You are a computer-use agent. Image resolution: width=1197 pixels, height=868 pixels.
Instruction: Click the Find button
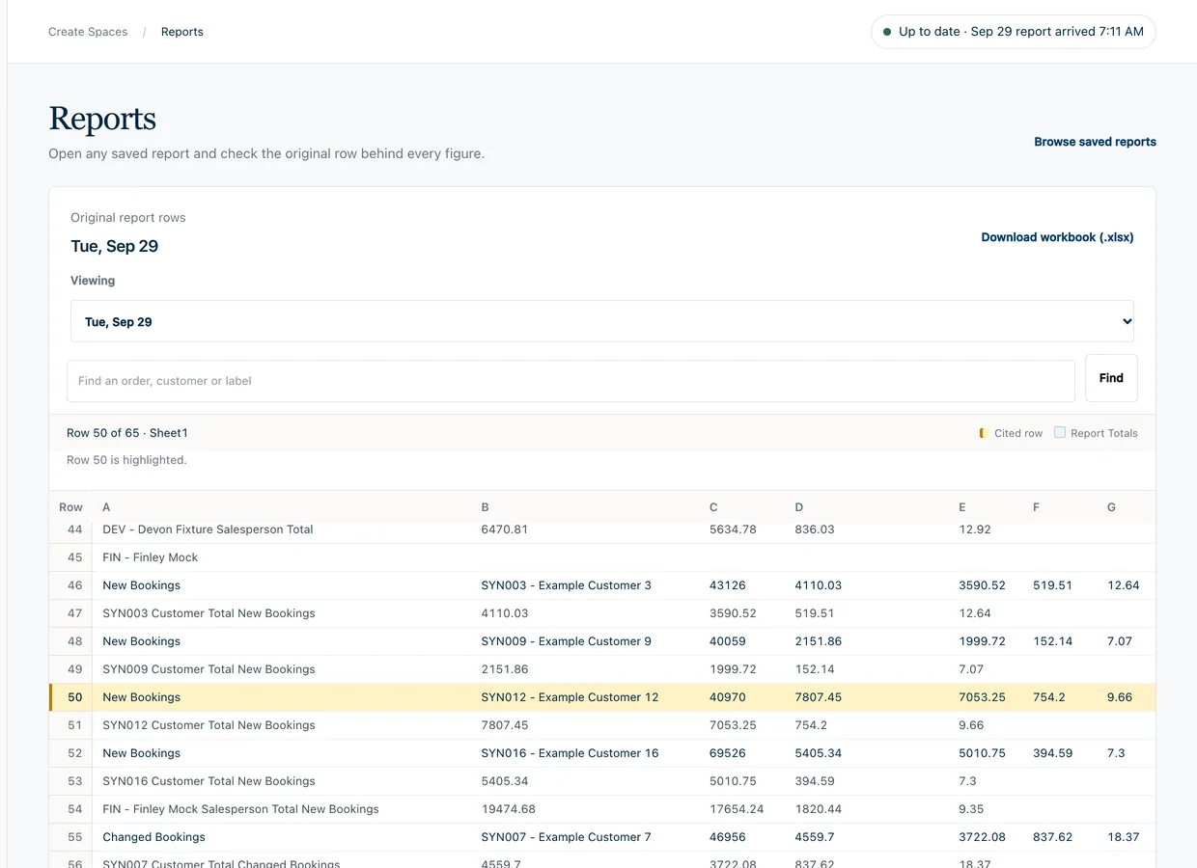coord(1111,378)
